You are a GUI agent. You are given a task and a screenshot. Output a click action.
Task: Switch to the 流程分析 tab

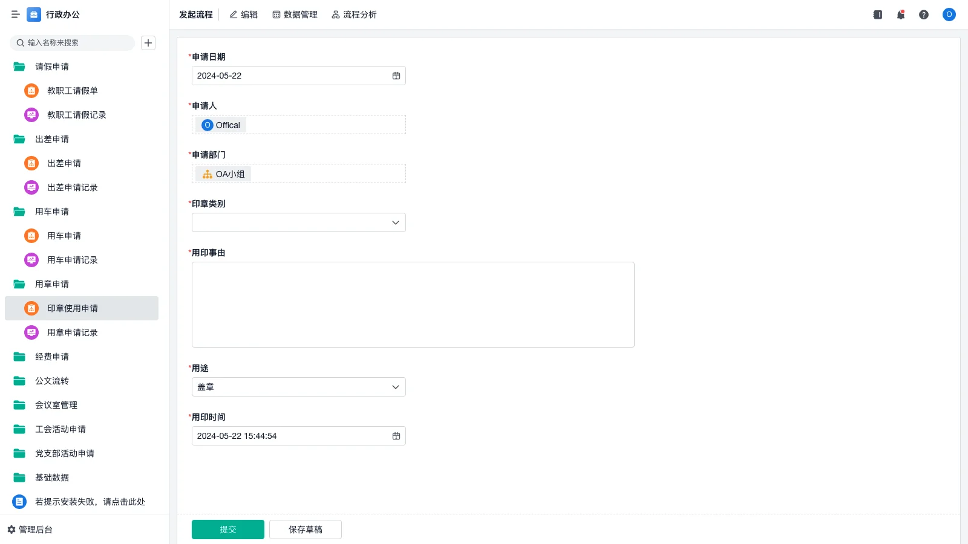pos(354,15)
